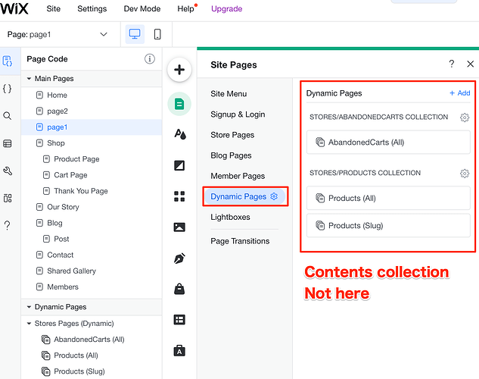Image resolution: width=479 pixels, height=379 pixels.
Task: Open the Databases icon in left sidebar
Action: pos(8,143)
